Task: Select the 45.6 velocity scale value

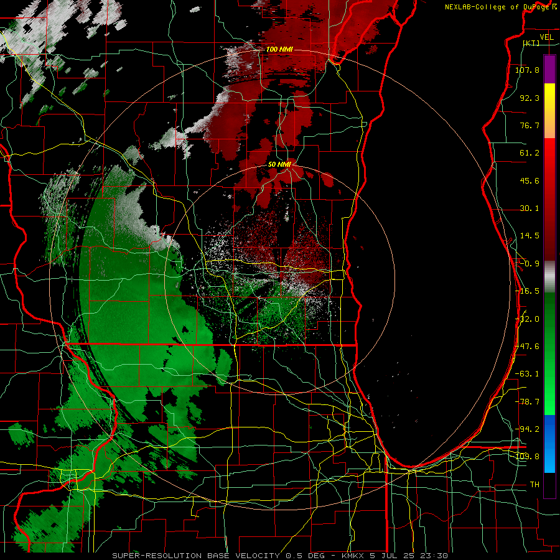Action: [530, 180]
